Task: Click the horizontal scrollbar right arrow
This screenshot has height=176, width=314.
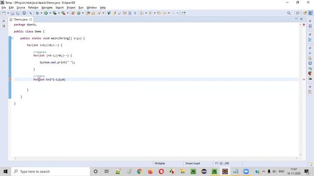Action: [x=297, y=158]
